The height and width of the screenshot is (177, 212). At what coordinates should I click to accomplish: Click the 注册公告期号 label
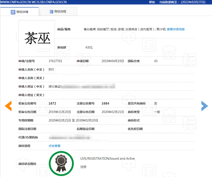click(x=85, y=103)
